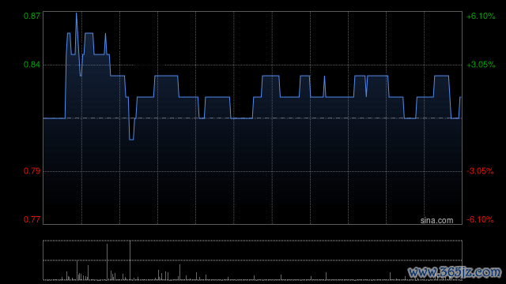The height and width of the screenshot is (284, 506).
Task: Click the second tallest volume bar
Action: point(108,262)
